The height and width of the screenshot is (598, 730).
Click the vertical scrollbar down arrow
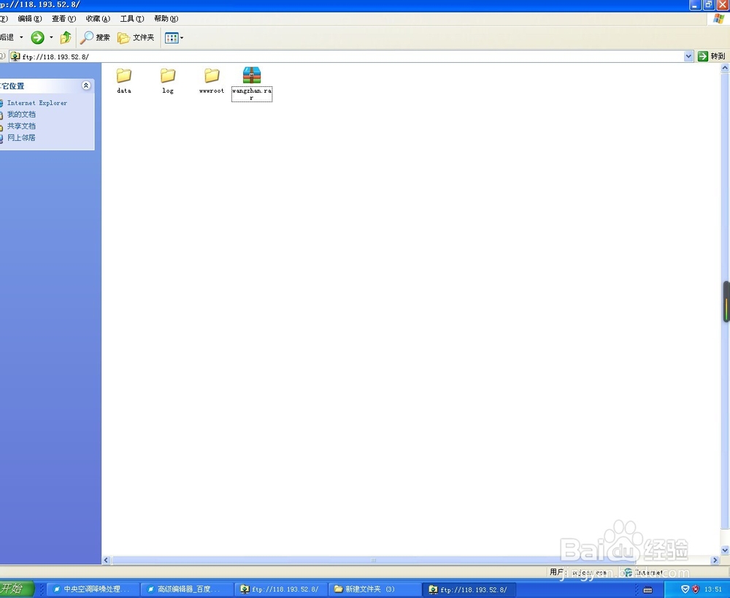[725, 550]
